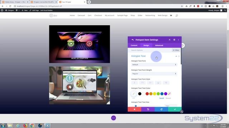Toggle italic font style
Viewport: 229px width, 128px height.
coord(135,83)
